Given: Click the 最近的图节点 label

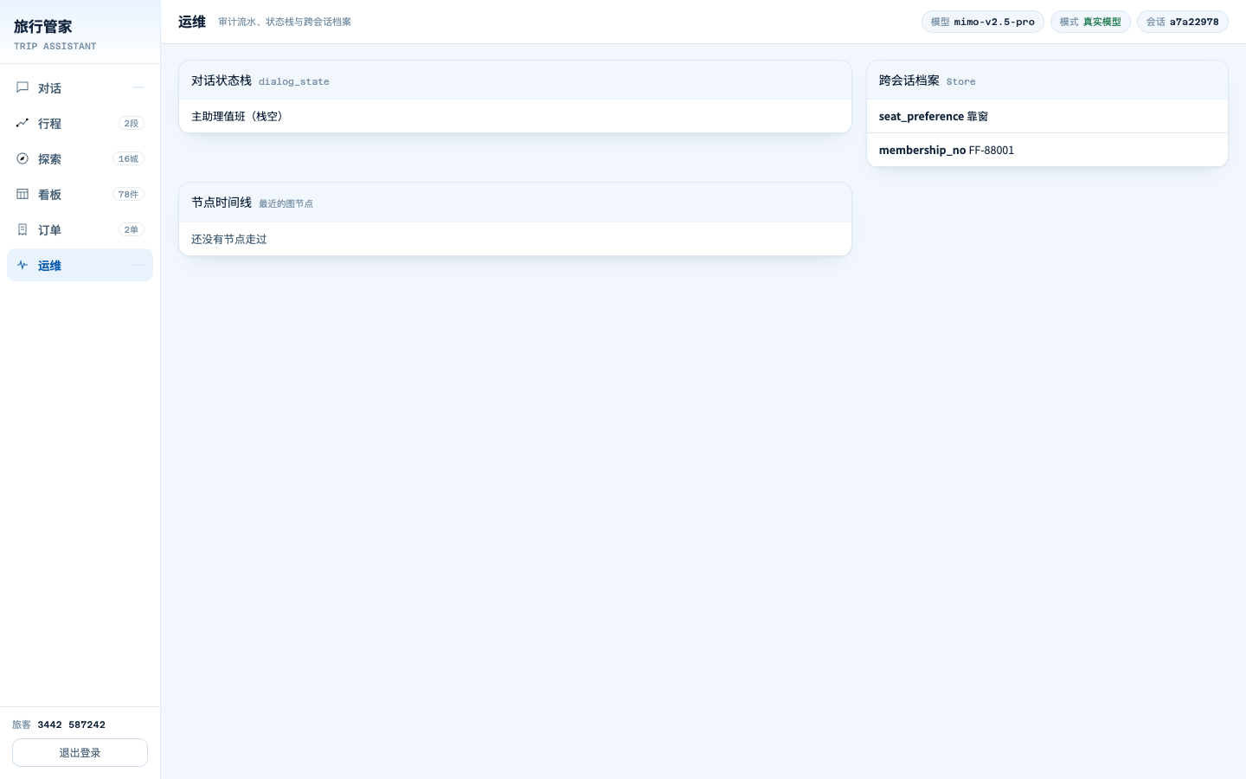Looking at the screenshot, I should click(286, 203).
